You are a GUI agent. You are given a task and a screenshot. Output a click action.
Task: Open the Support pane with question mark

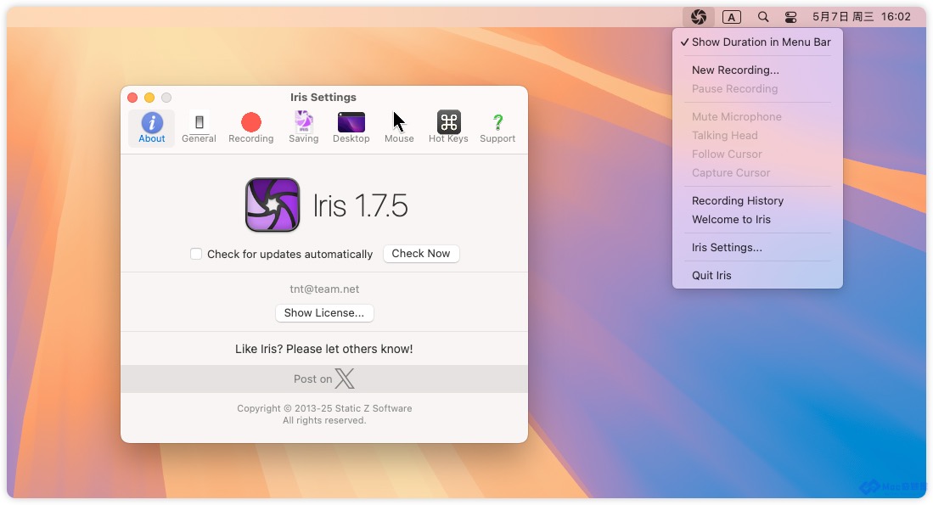click(x=497, y=128)
